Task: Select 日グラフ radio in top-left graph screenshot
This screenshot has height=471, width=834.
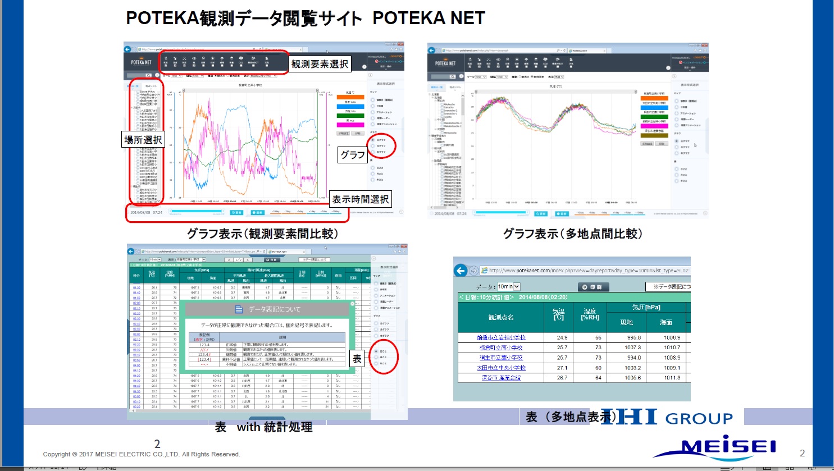Action: tap(372, 140)
